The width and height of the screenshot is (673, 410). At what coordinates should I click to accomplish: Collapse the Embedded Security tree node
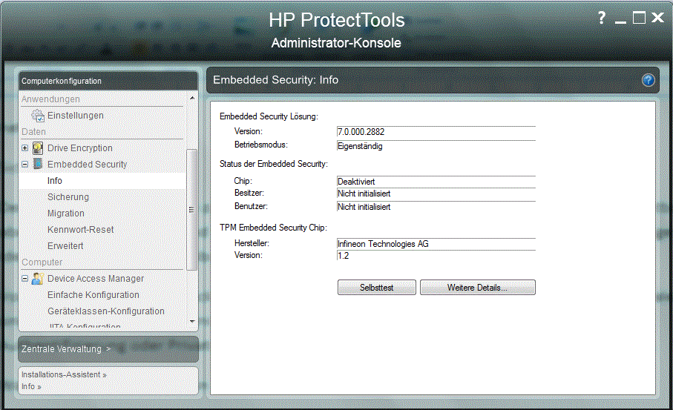pos(25,165)
